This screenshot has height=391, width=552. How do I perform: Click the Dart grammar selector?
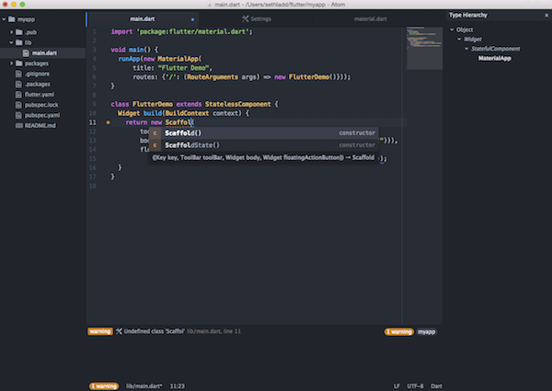(x=436, y=386)
